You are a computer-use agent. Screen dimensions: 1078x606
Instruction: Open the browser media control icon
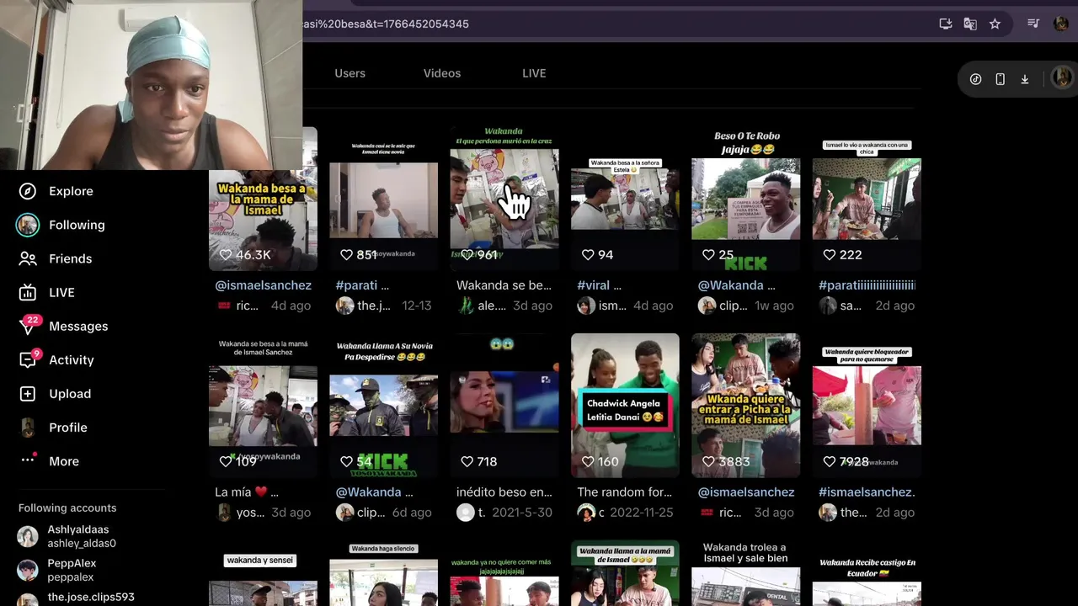(x=1033, y=24)
